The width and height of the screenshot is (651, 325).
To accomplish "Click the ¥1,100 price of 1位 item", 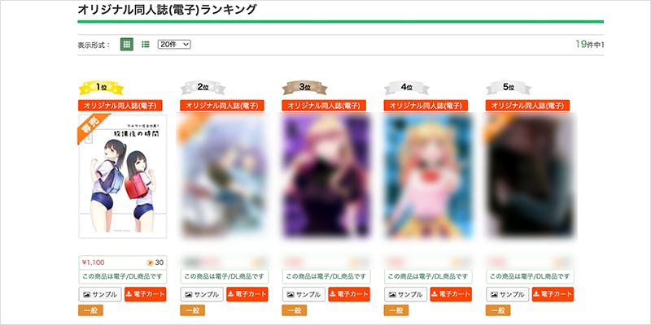I will 94,262.
